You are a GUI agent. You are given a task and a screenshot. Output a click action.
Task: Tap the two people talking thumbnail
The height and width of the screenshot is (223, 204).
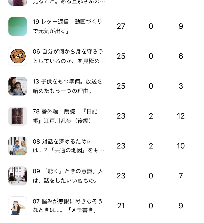(x=18, y=176)
